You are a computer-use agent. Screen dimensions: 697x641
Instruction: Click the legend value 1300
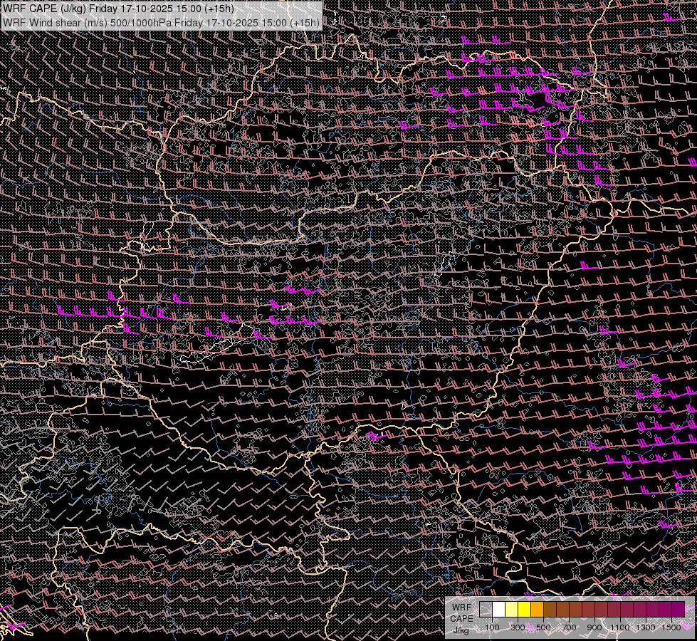pos(646,627)
